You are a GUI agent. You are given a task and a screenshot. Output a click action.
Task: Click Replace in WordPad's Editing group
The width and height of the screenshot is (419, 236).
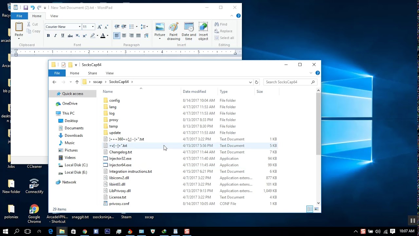click(223, 31)
